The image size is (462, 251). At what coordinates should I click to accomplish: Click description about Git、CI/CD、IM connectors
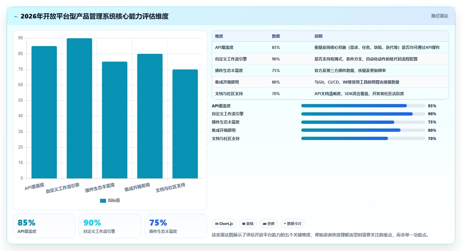(x=357, y=82)
